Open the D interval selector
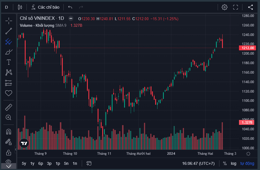 tap(7, 7)
